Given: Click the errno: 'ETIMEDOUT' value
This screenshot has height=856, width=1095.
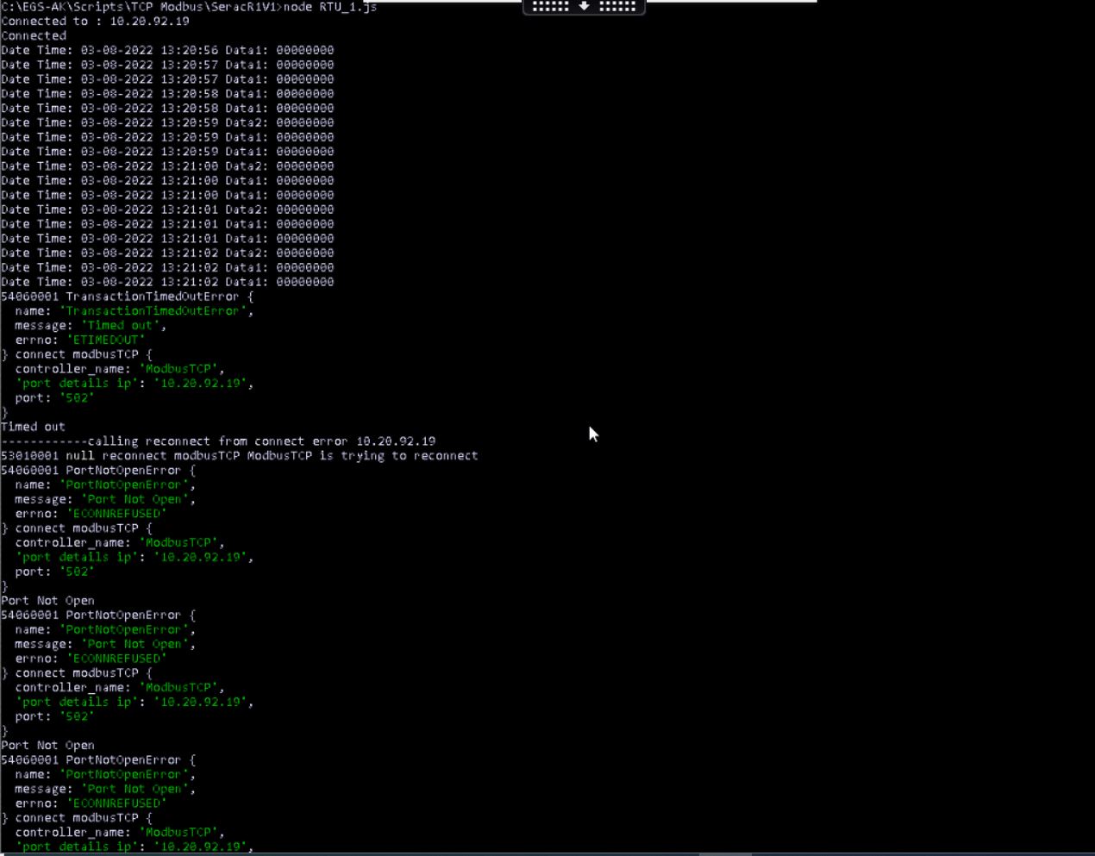Looking at the screenshot, I should pos(105,341).
